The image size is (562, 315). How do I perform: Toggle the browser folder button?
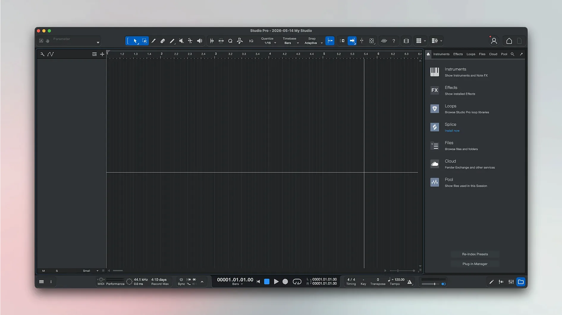click(521, 282)
